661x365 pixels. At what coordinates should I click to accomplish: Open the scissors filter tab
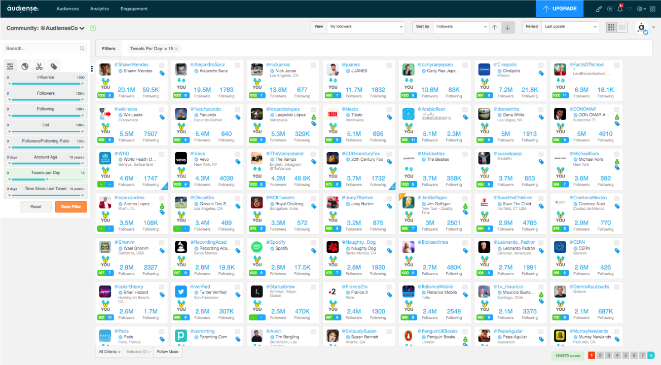(x=39, y=66)
